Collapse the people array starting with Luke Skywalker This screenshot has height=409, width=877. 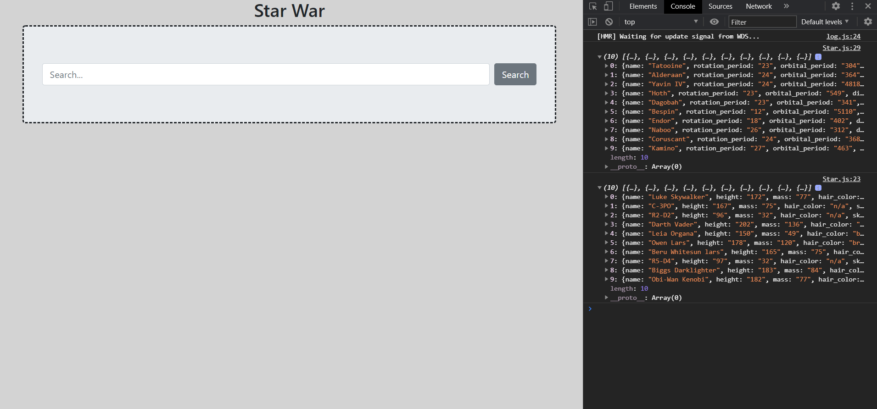tap(599, 188)
